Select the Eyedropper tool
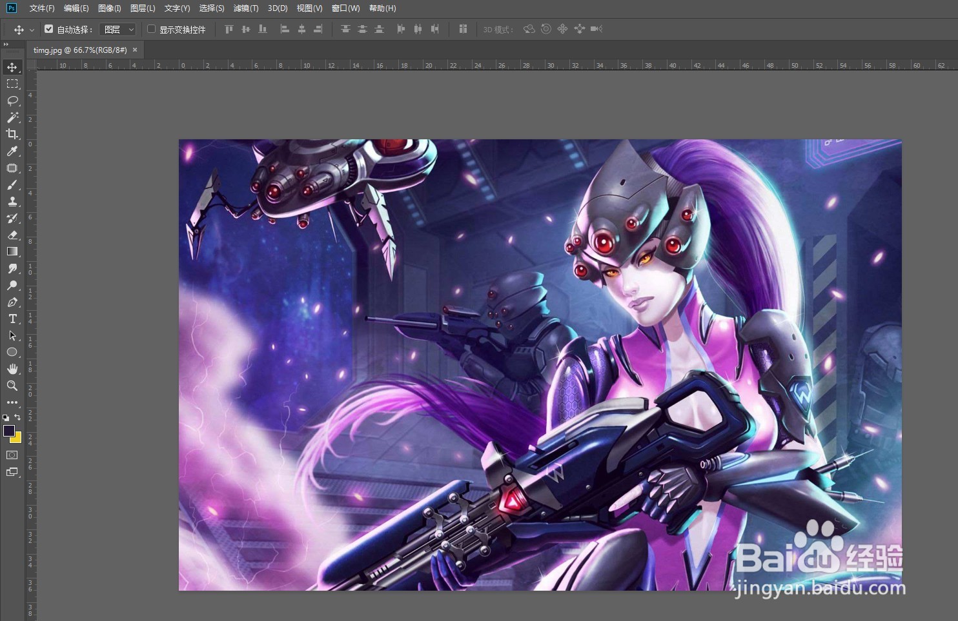 12,151
